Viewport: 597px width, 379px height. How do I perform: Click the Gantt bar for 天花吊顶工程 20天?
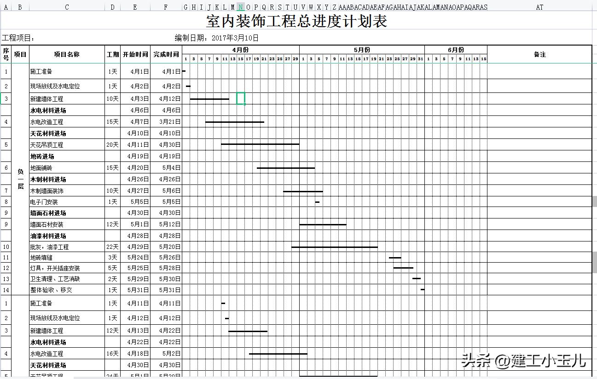pyautogui.click(x=260, y=144)
